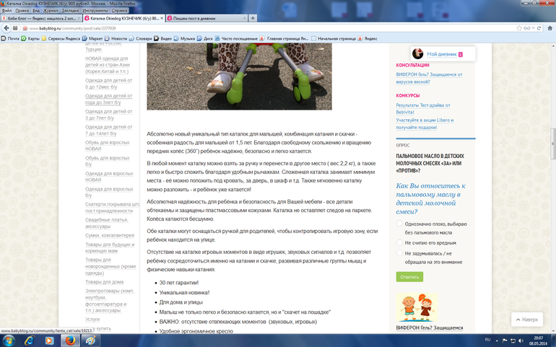Open the Маркет bookmark
Image resolution: width=556 pixels, height=347 pixels.
[x=92, y=38]
